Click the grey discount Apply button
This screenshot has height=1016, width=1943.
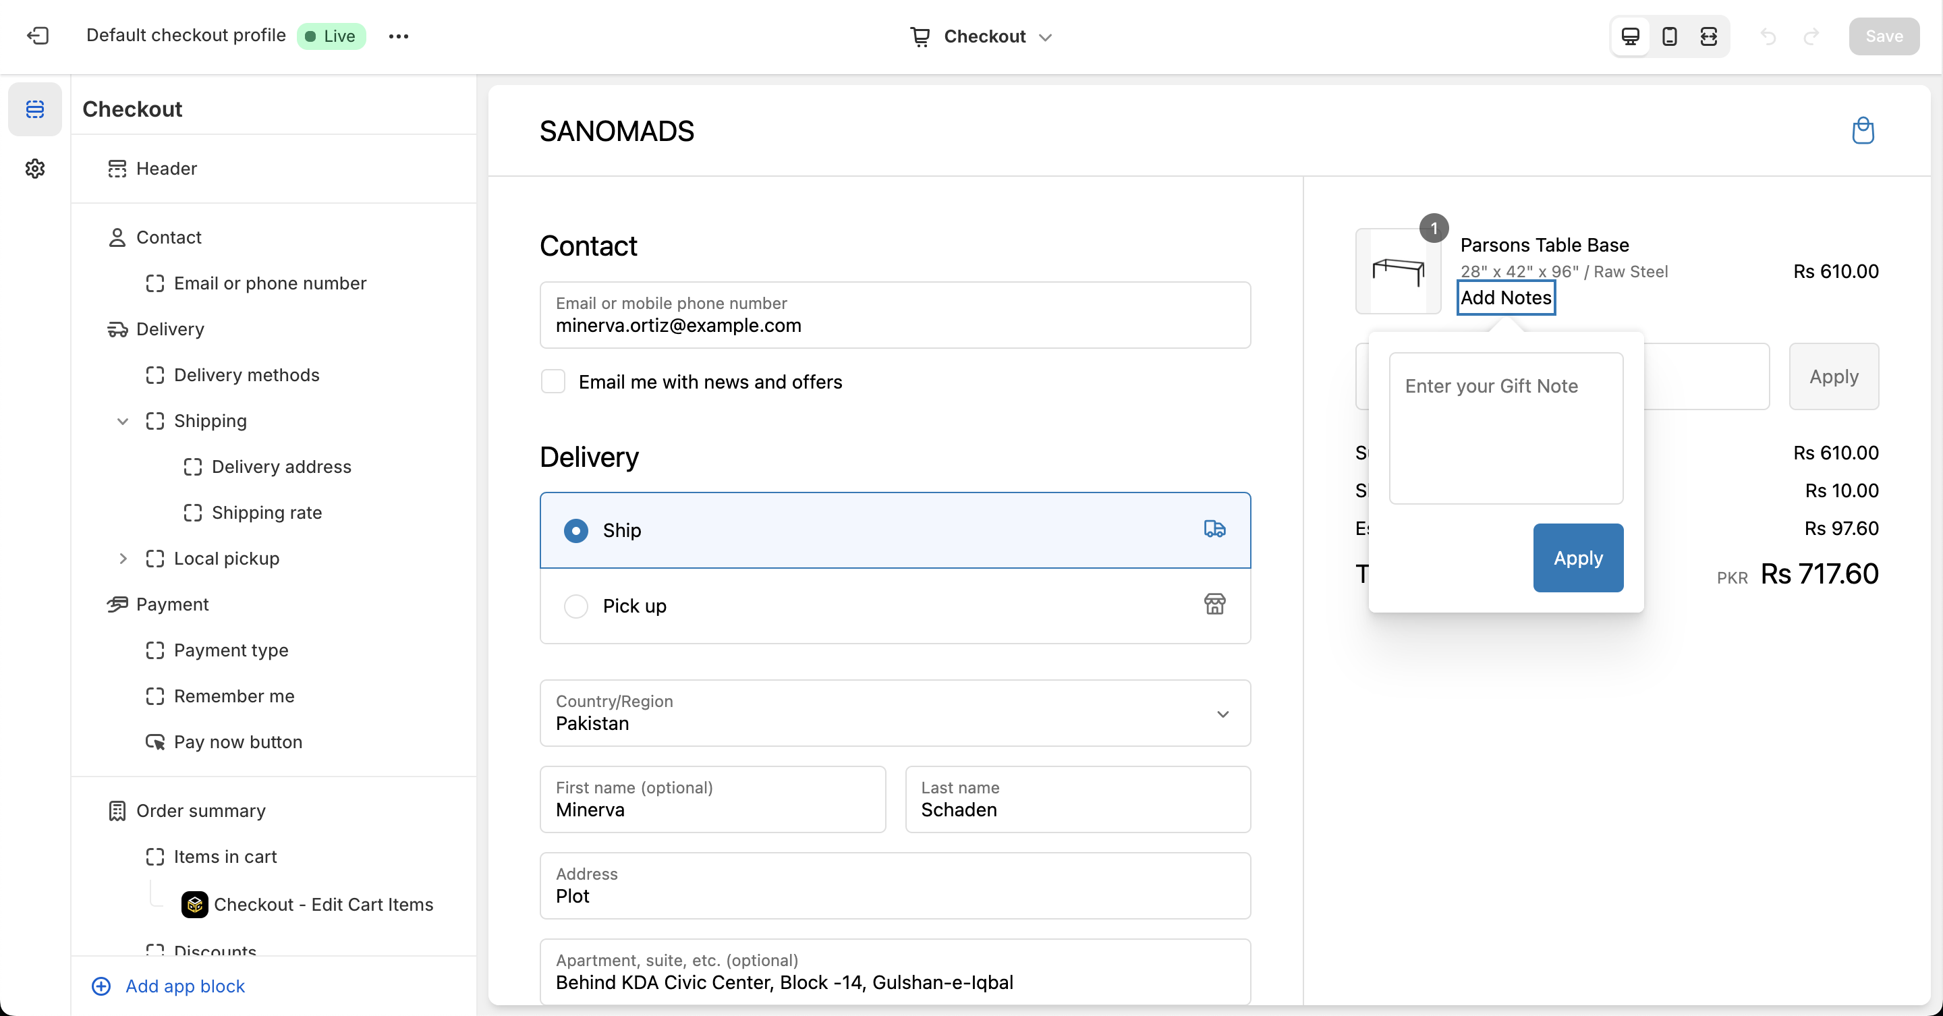(1834, 376)
